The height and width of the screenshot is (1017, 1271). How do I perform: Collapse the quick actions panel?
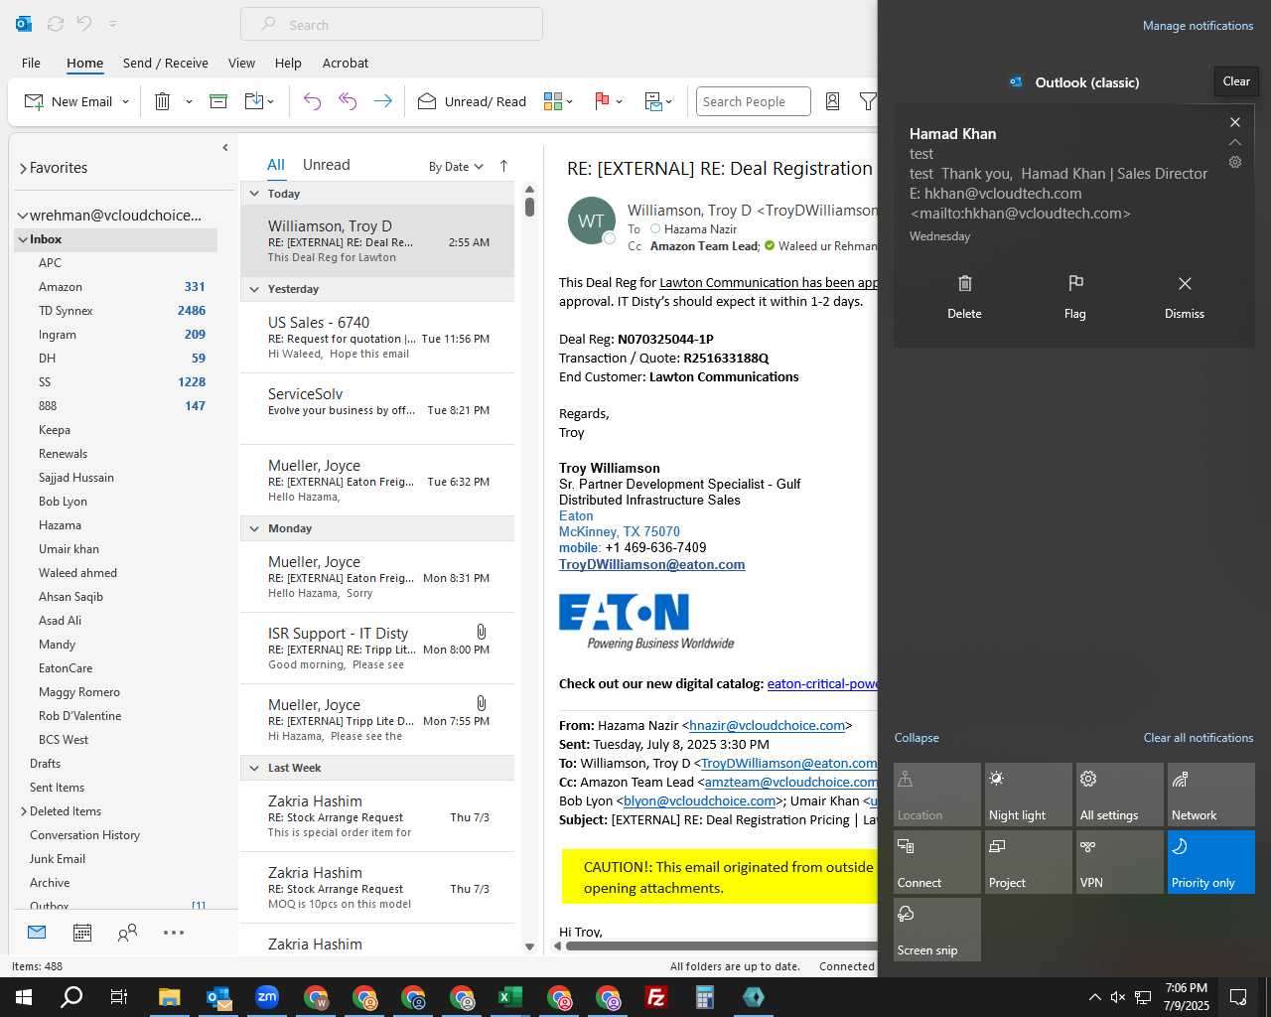point(917,738)
